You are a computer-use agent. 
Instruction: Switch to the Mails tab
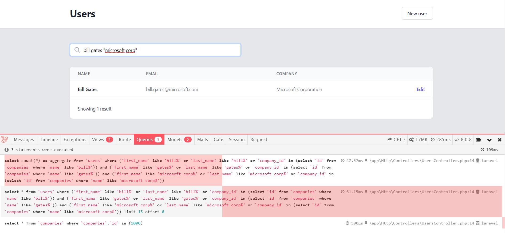coord(203,140)
